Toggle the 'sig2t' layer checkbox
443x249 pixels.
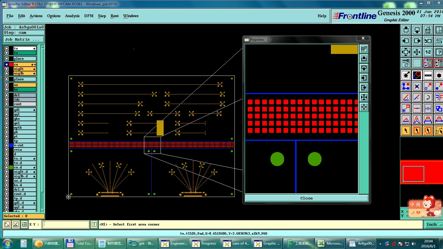click(x=7, y=69)
